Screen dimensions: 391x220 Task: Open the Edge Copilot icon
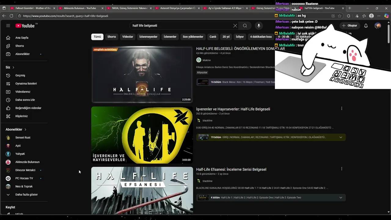pyautogui.click(x=386, y=16)
